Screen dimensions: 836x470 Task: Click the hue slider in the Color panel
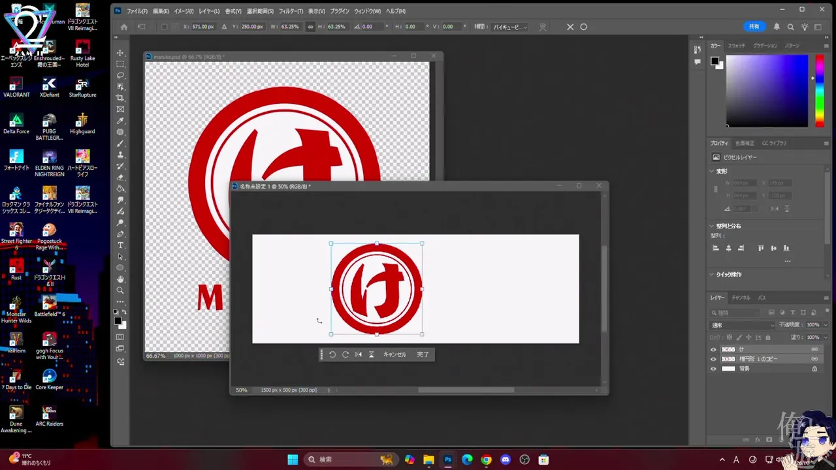819,91
